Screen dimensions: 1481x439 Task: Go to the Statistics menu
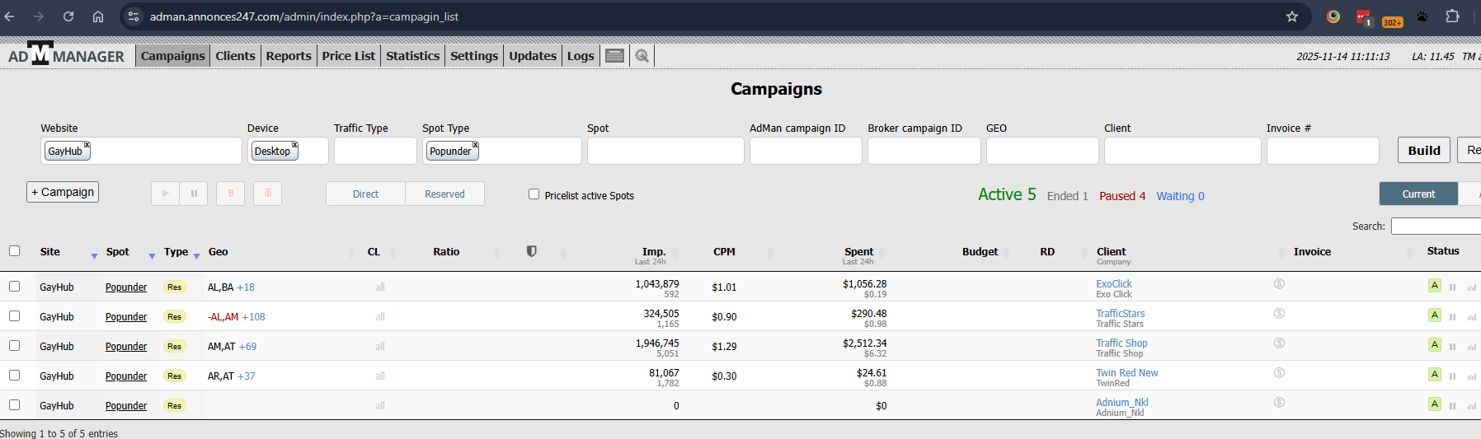[412, 56]
